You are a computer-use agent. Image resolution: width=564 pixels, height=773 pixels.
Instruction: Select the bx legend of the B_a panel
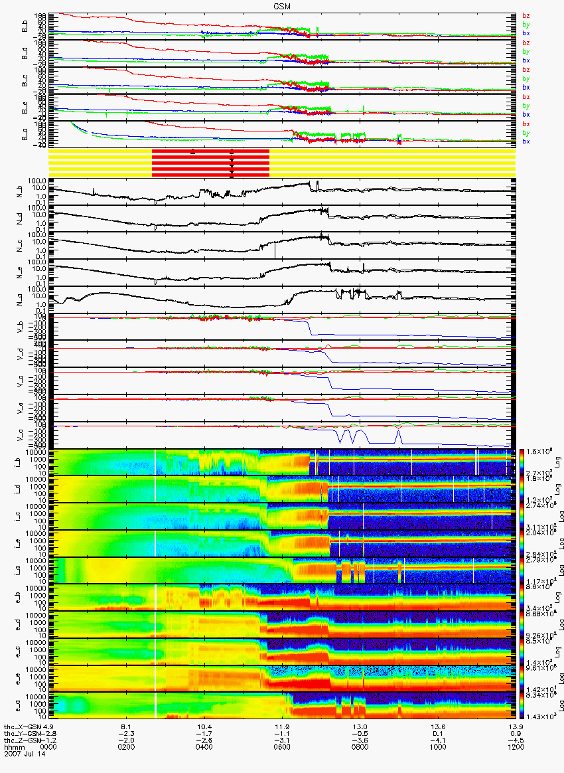pyautogui.click(x=526, y=141)
